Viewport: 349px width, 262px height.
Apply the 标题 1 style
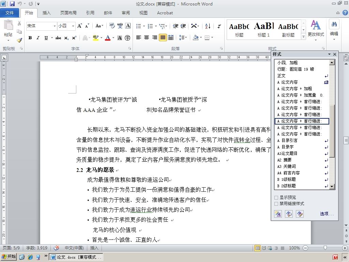coord(263,30)
